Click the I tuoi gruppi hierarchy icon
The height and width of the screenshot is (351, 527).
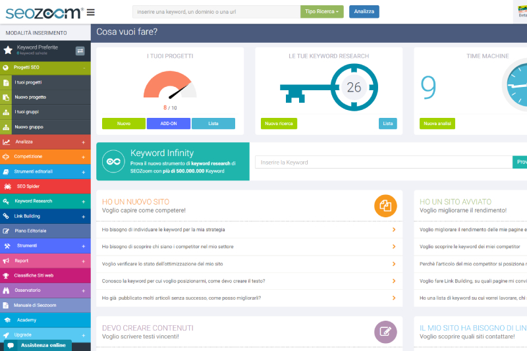[6, 112]
